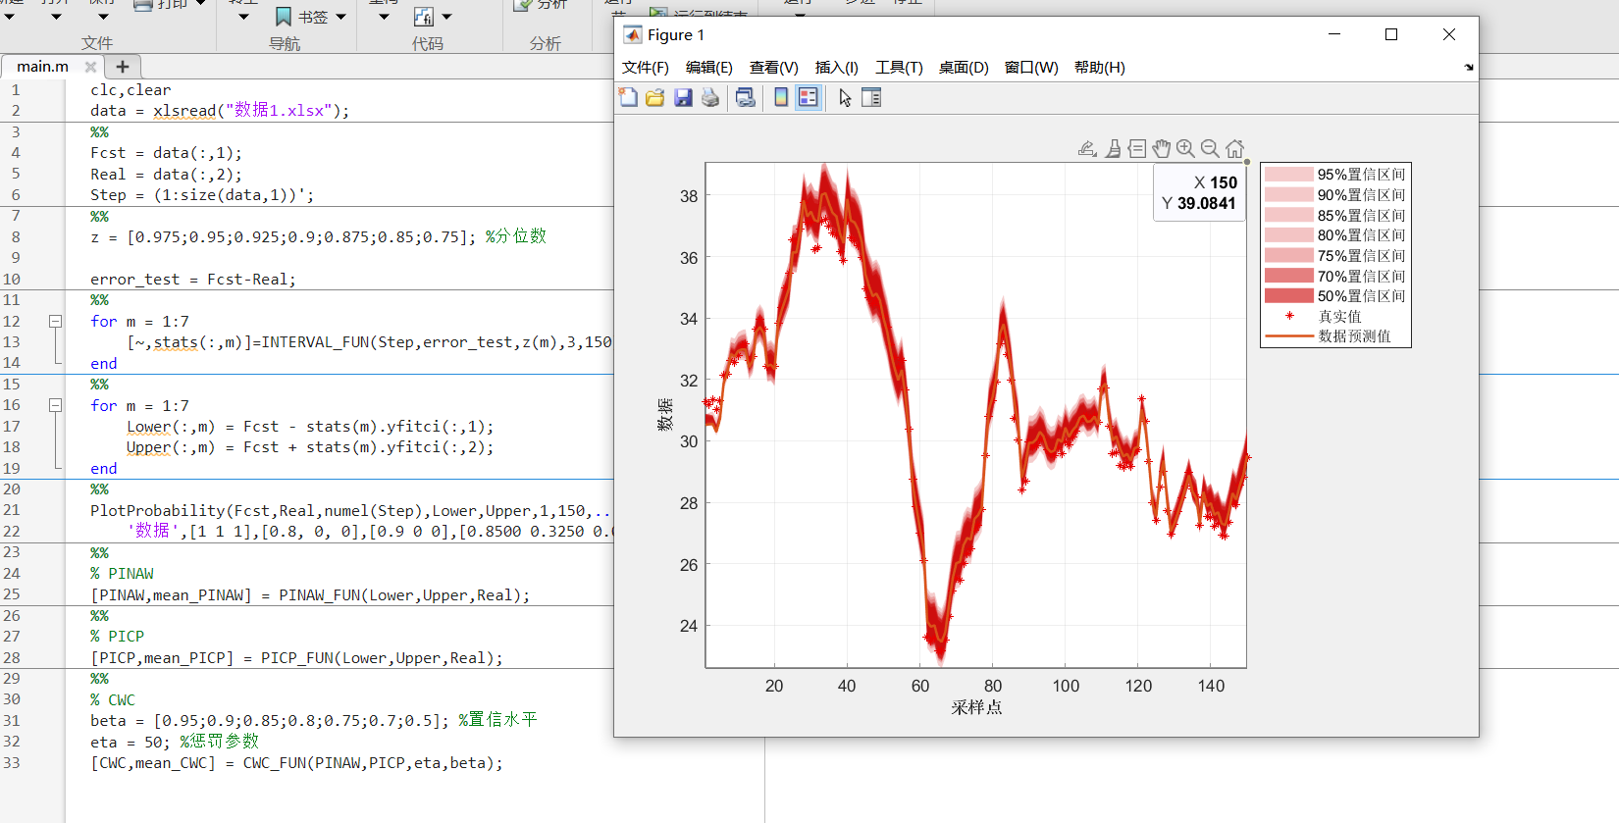The width and height of the screenshot is (1619, 823).
Task: Select the Pan hand tool above axes
Action: tap(1162, 148)
